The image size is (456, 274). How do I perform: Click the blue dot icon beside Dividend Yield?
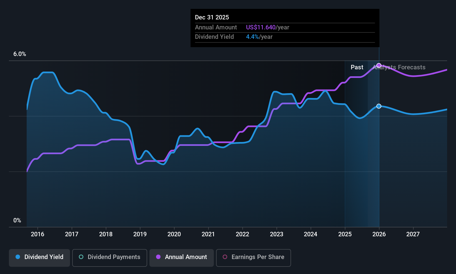click(17, 257)
